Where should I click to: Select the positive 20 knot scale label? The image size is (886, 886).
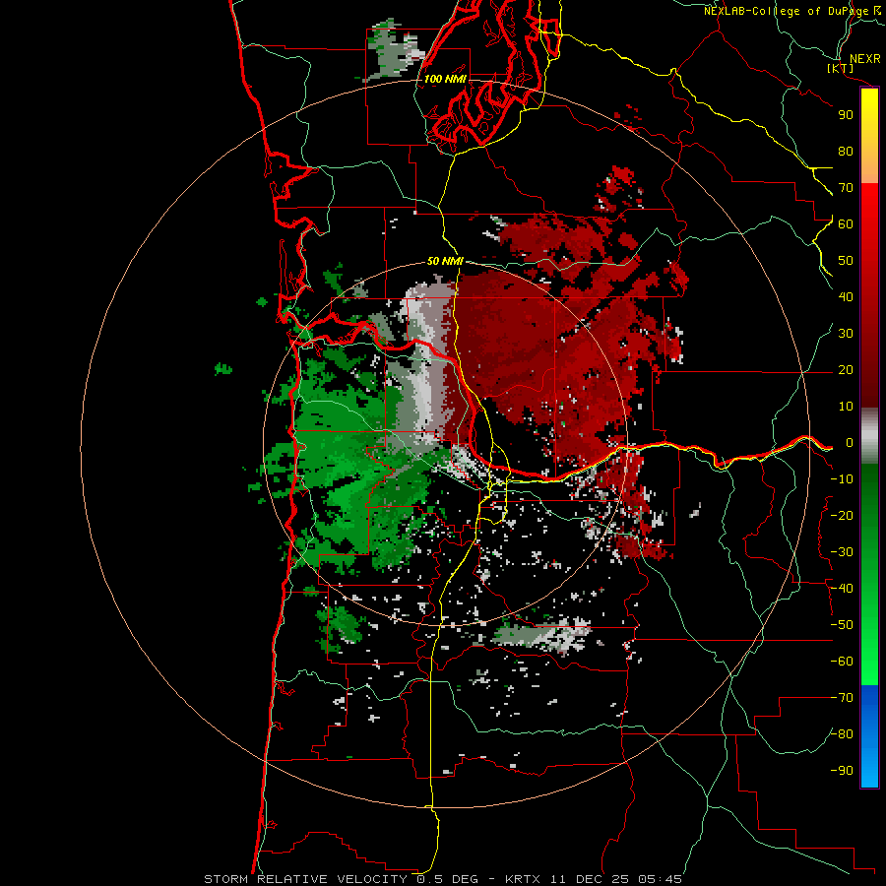[846, 369]
